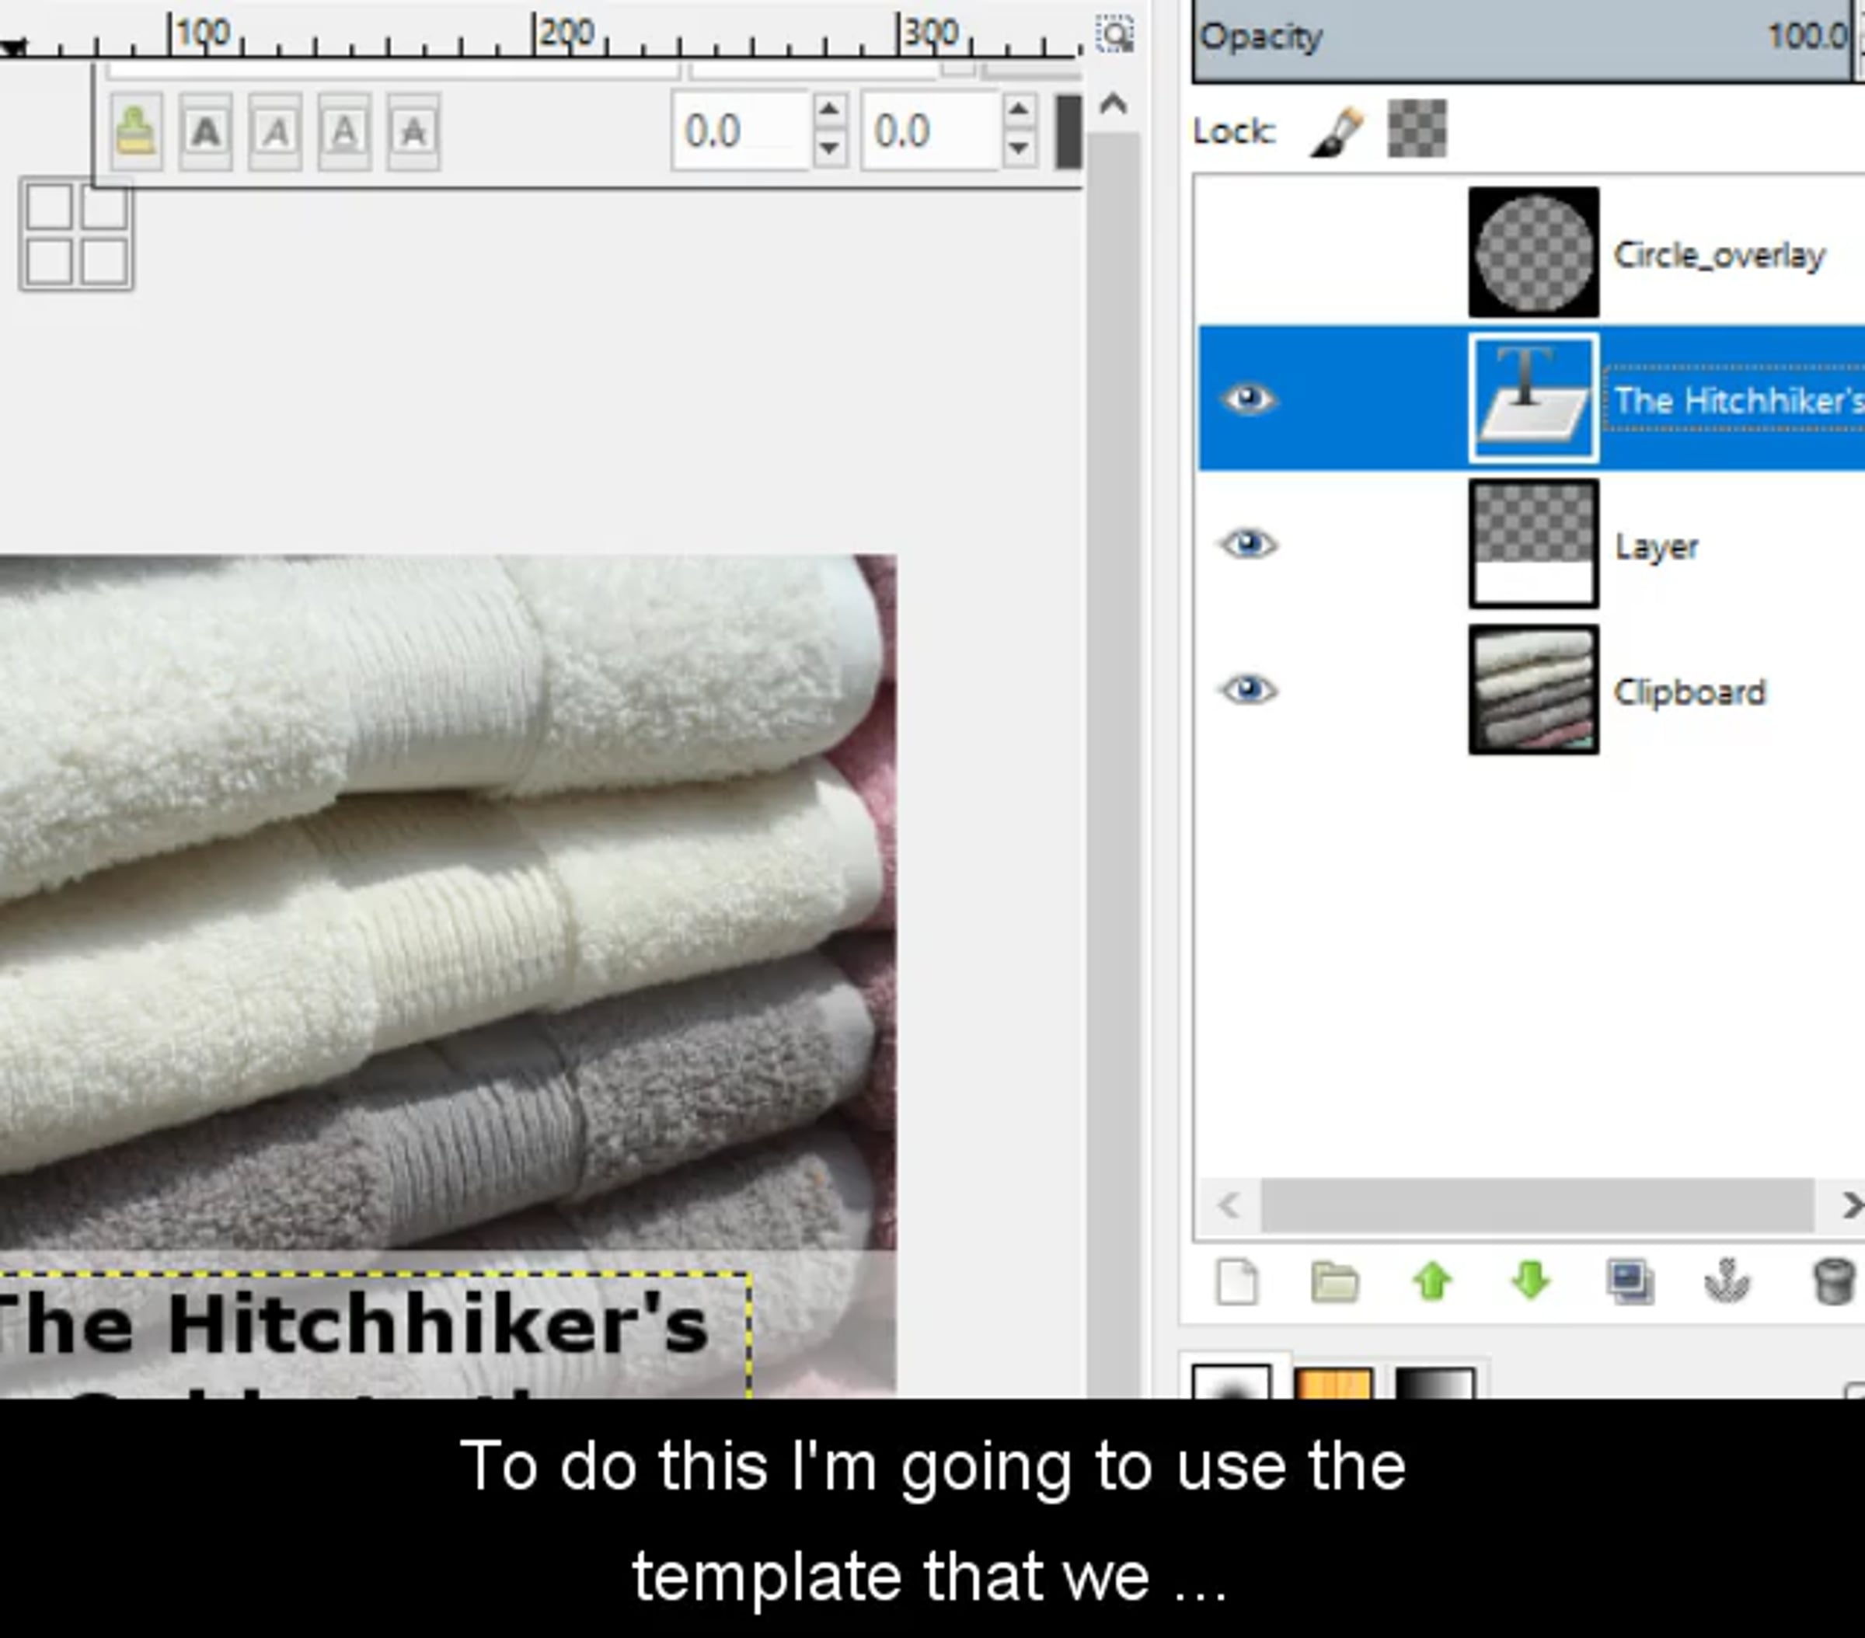Select the Clipboard towel thumbnail
The width and height of the screenshot is (1865, 1638).
point(1534,690)
